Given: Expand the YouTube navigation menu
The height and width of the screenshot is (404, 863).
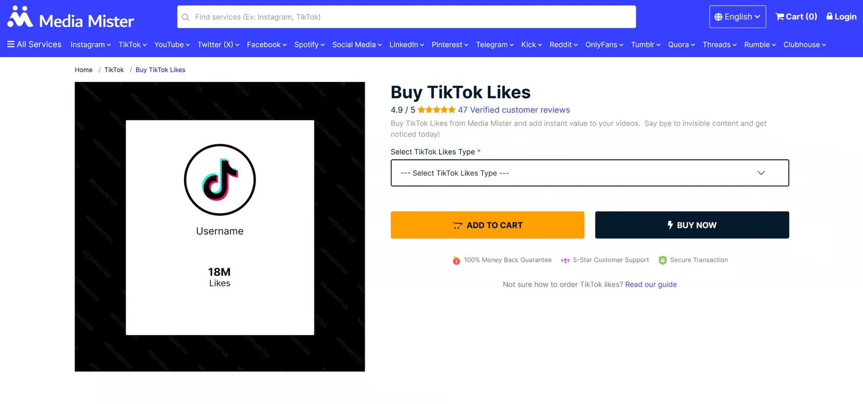Looking at the screenshot, I should (x=172, y=45).
